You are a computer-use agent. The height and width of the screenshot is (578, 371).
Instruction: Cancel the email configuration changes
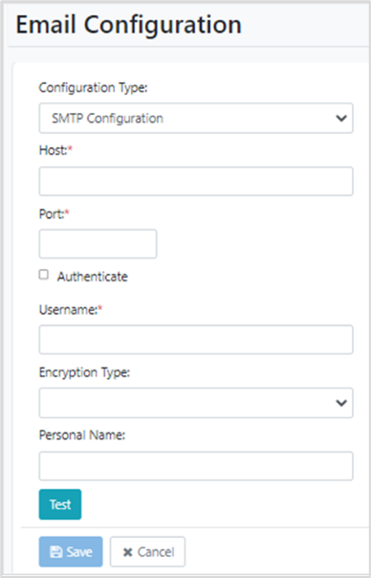pos(148,551)
